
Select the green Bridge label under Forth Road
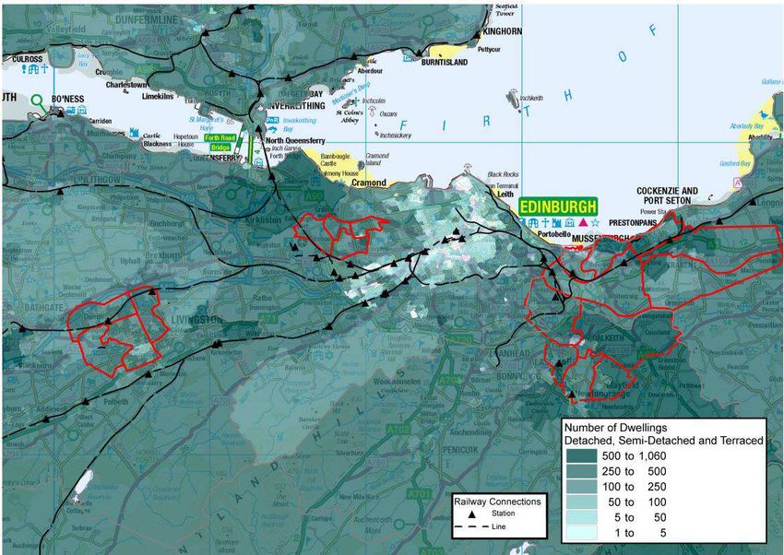[x=220, y=148]
